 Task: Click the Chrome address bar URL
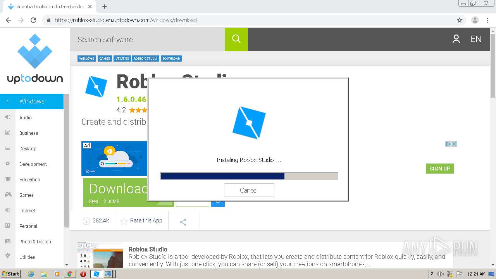point(126,20)
